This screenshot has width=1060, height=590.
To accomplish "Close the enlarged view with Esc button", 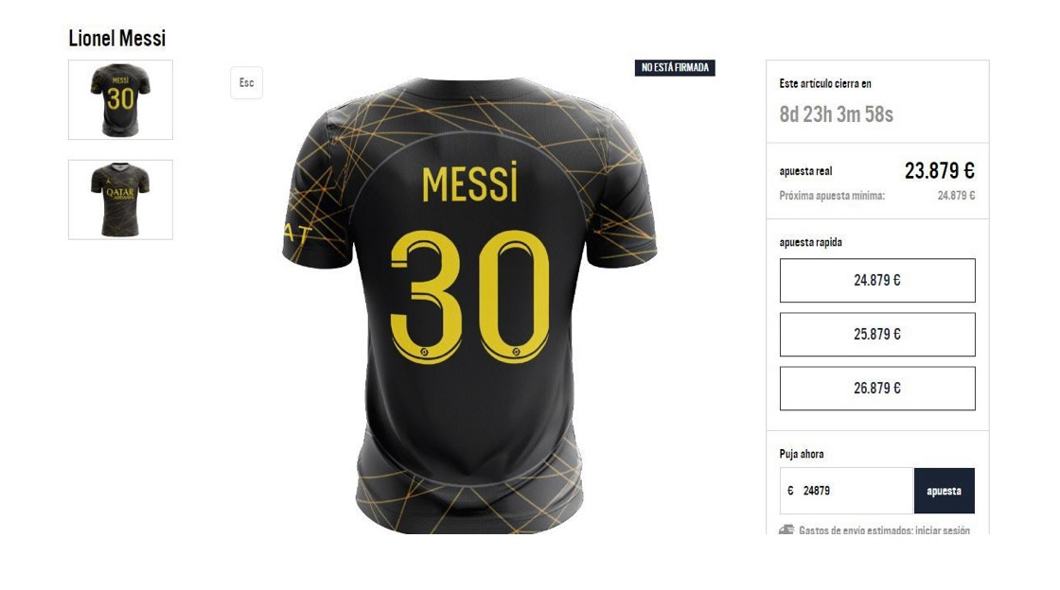I will pos(247,83).
